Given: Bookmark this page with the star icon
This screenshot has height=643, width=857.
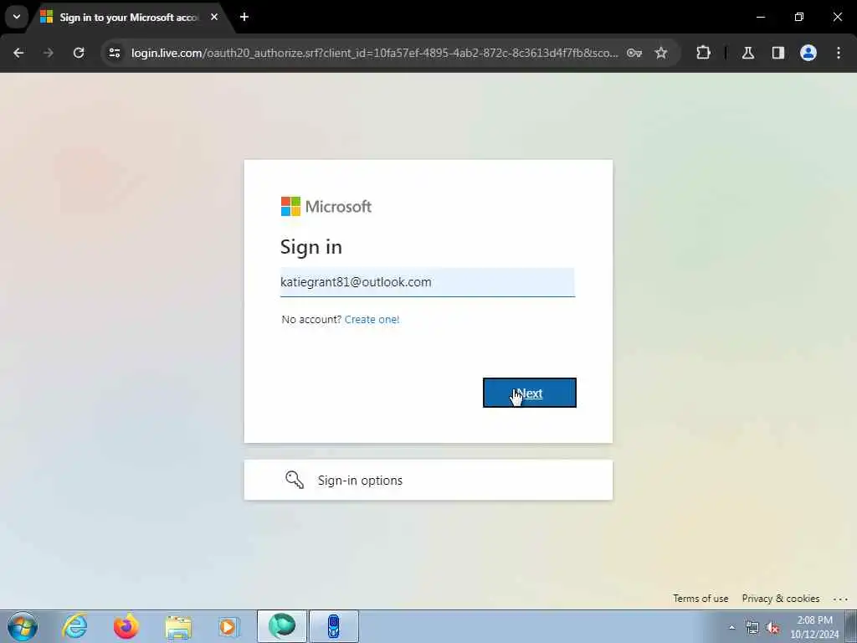Looking at the screenshot, I should point(661,53).
